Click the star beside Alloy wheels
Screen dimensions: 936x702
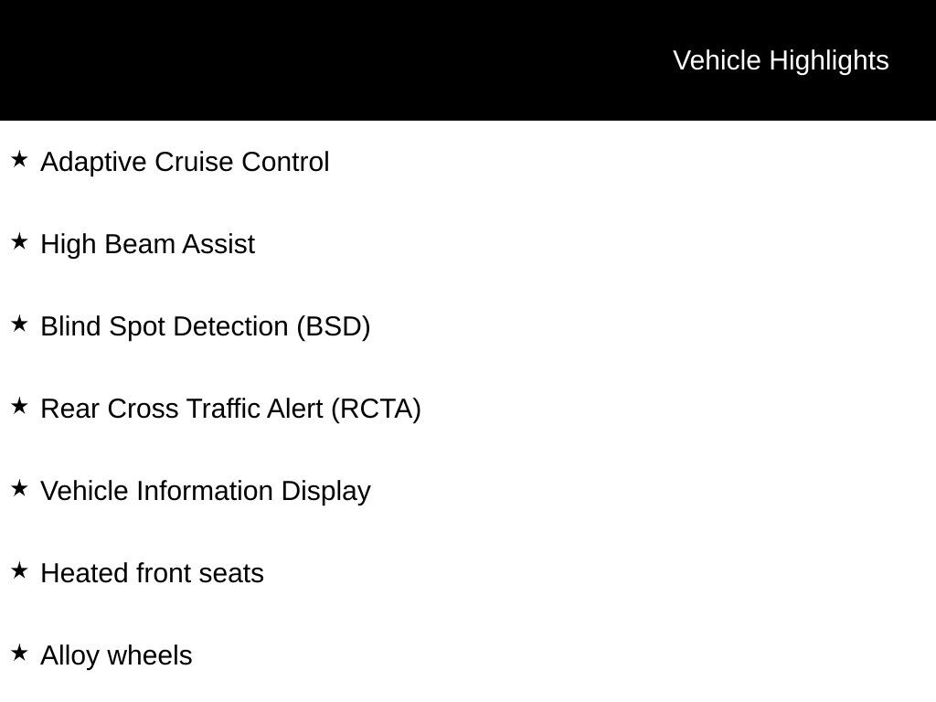coord(20,653)
